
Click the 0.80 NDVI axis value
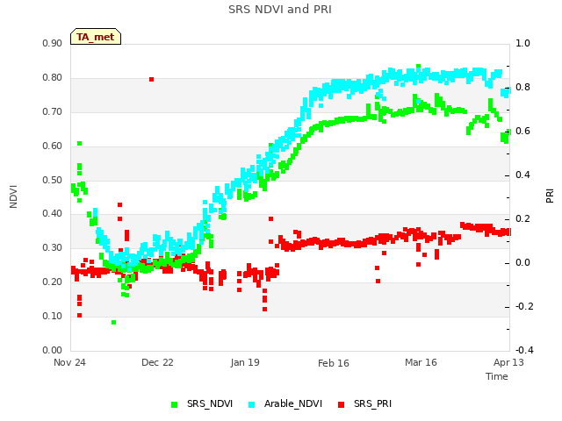tap(53, 78)
